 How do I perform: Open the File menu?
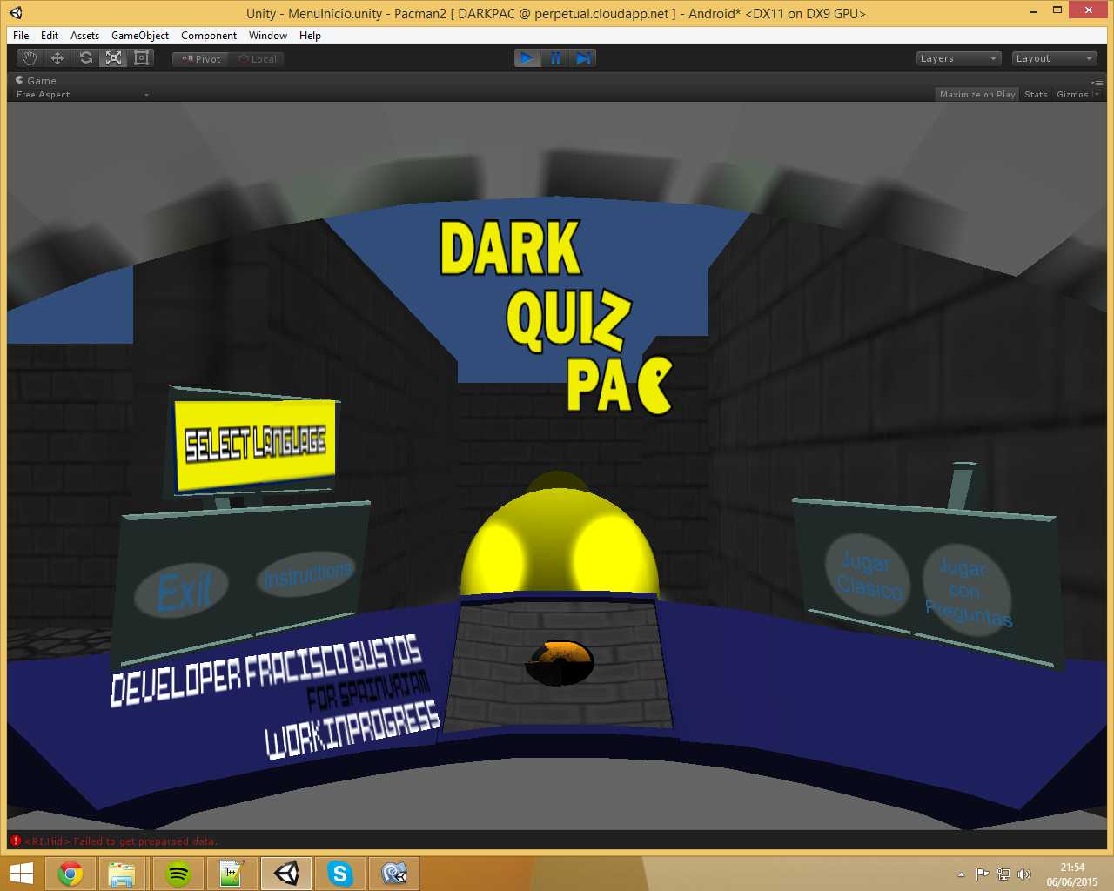pos(21,36)
